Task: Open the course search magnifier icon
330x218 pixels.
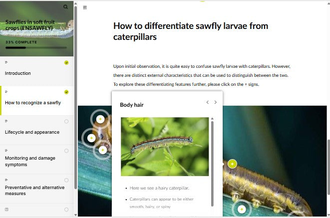Action: [x=66, y=6]
